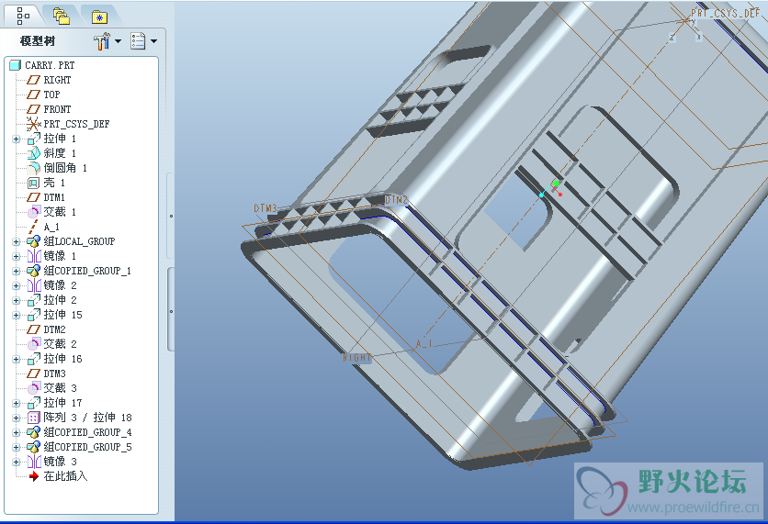Image resolution: width=768 pixels, height=524 pixels.
Task: Select the RIGHT datum plane icon
Action: tap(33, 80)
